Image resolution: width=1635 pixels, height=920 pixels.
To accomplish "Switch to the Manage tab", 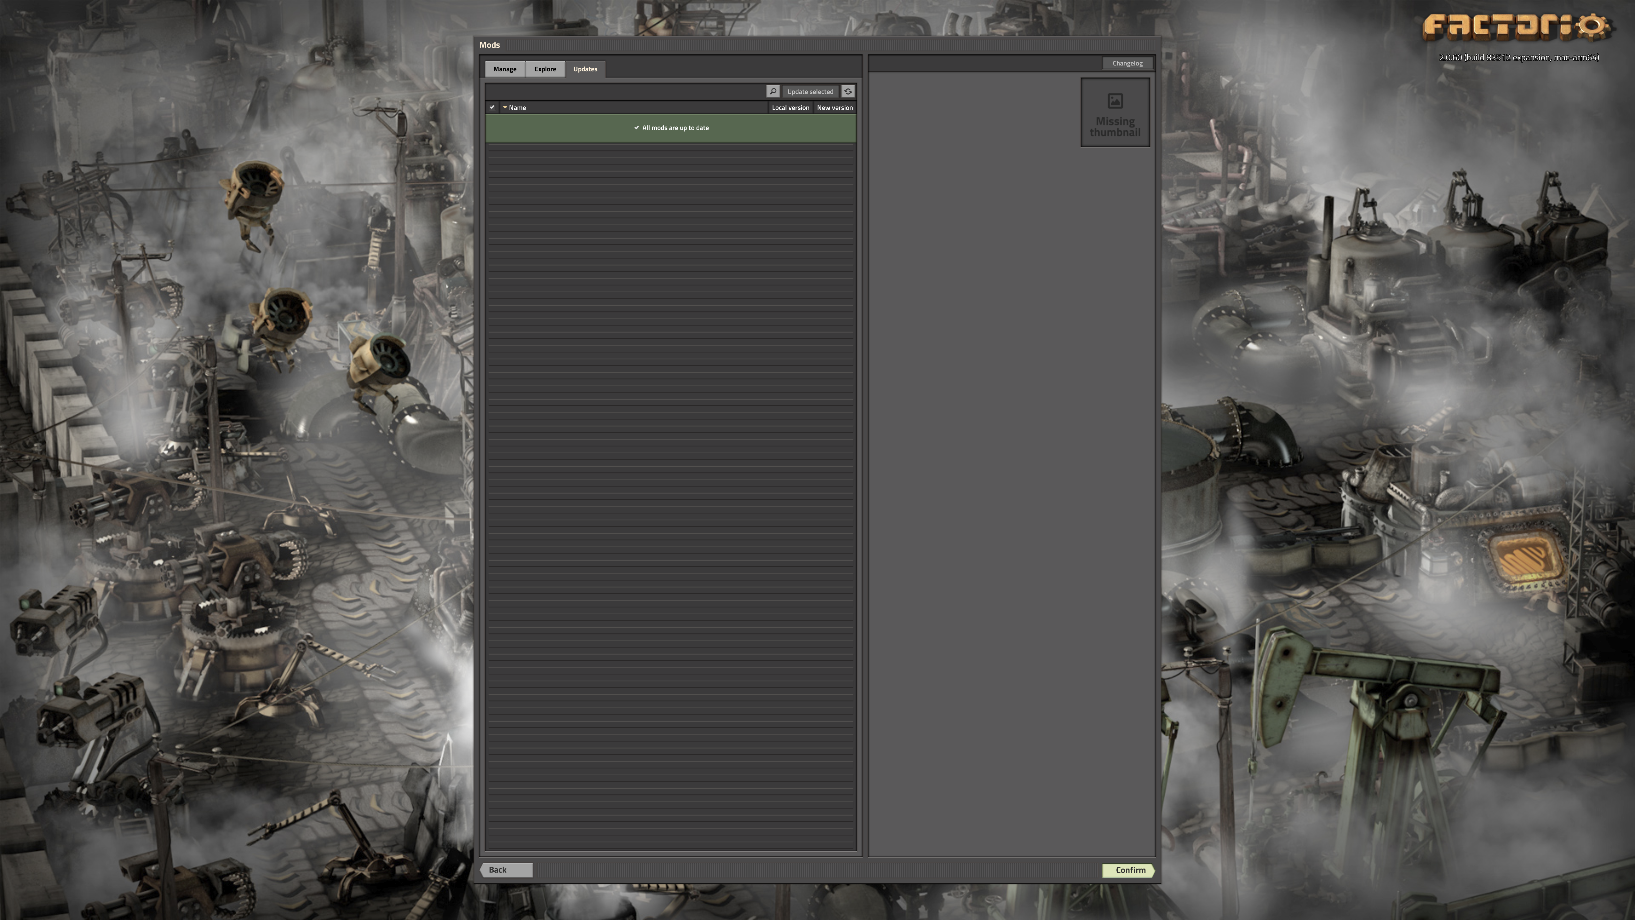I will point(505,69).
